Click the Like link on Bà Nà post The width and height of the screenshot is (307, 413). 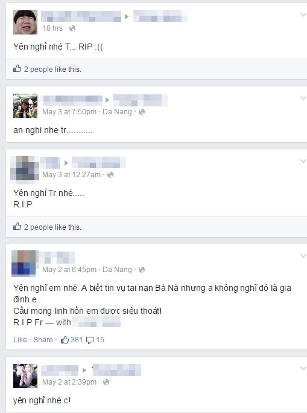click(x=21, y=340)
